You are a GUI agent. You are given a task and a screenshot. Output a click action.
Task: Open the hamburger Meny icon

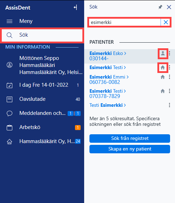coord(10,21)
